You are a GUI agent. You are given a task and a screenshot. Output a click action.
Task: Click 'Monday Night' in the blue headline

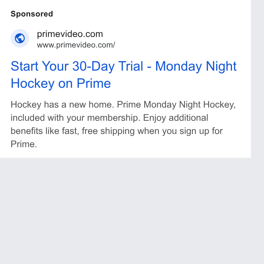[196, 66]
